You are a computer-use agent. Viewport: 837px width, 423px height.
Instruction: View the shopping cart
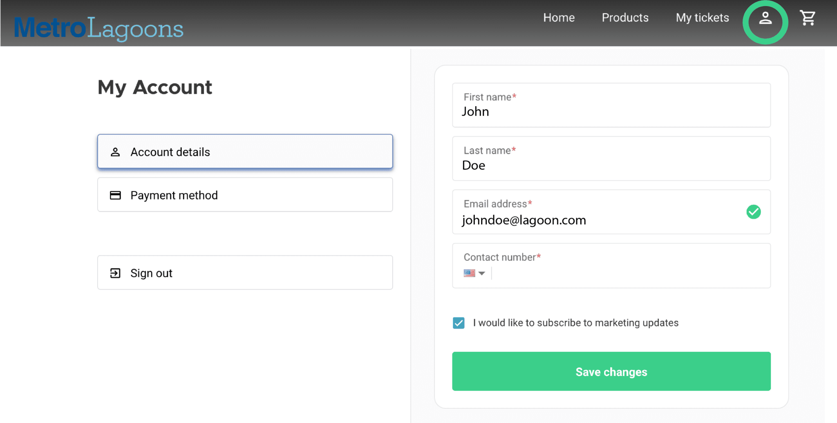coord(807,18)
